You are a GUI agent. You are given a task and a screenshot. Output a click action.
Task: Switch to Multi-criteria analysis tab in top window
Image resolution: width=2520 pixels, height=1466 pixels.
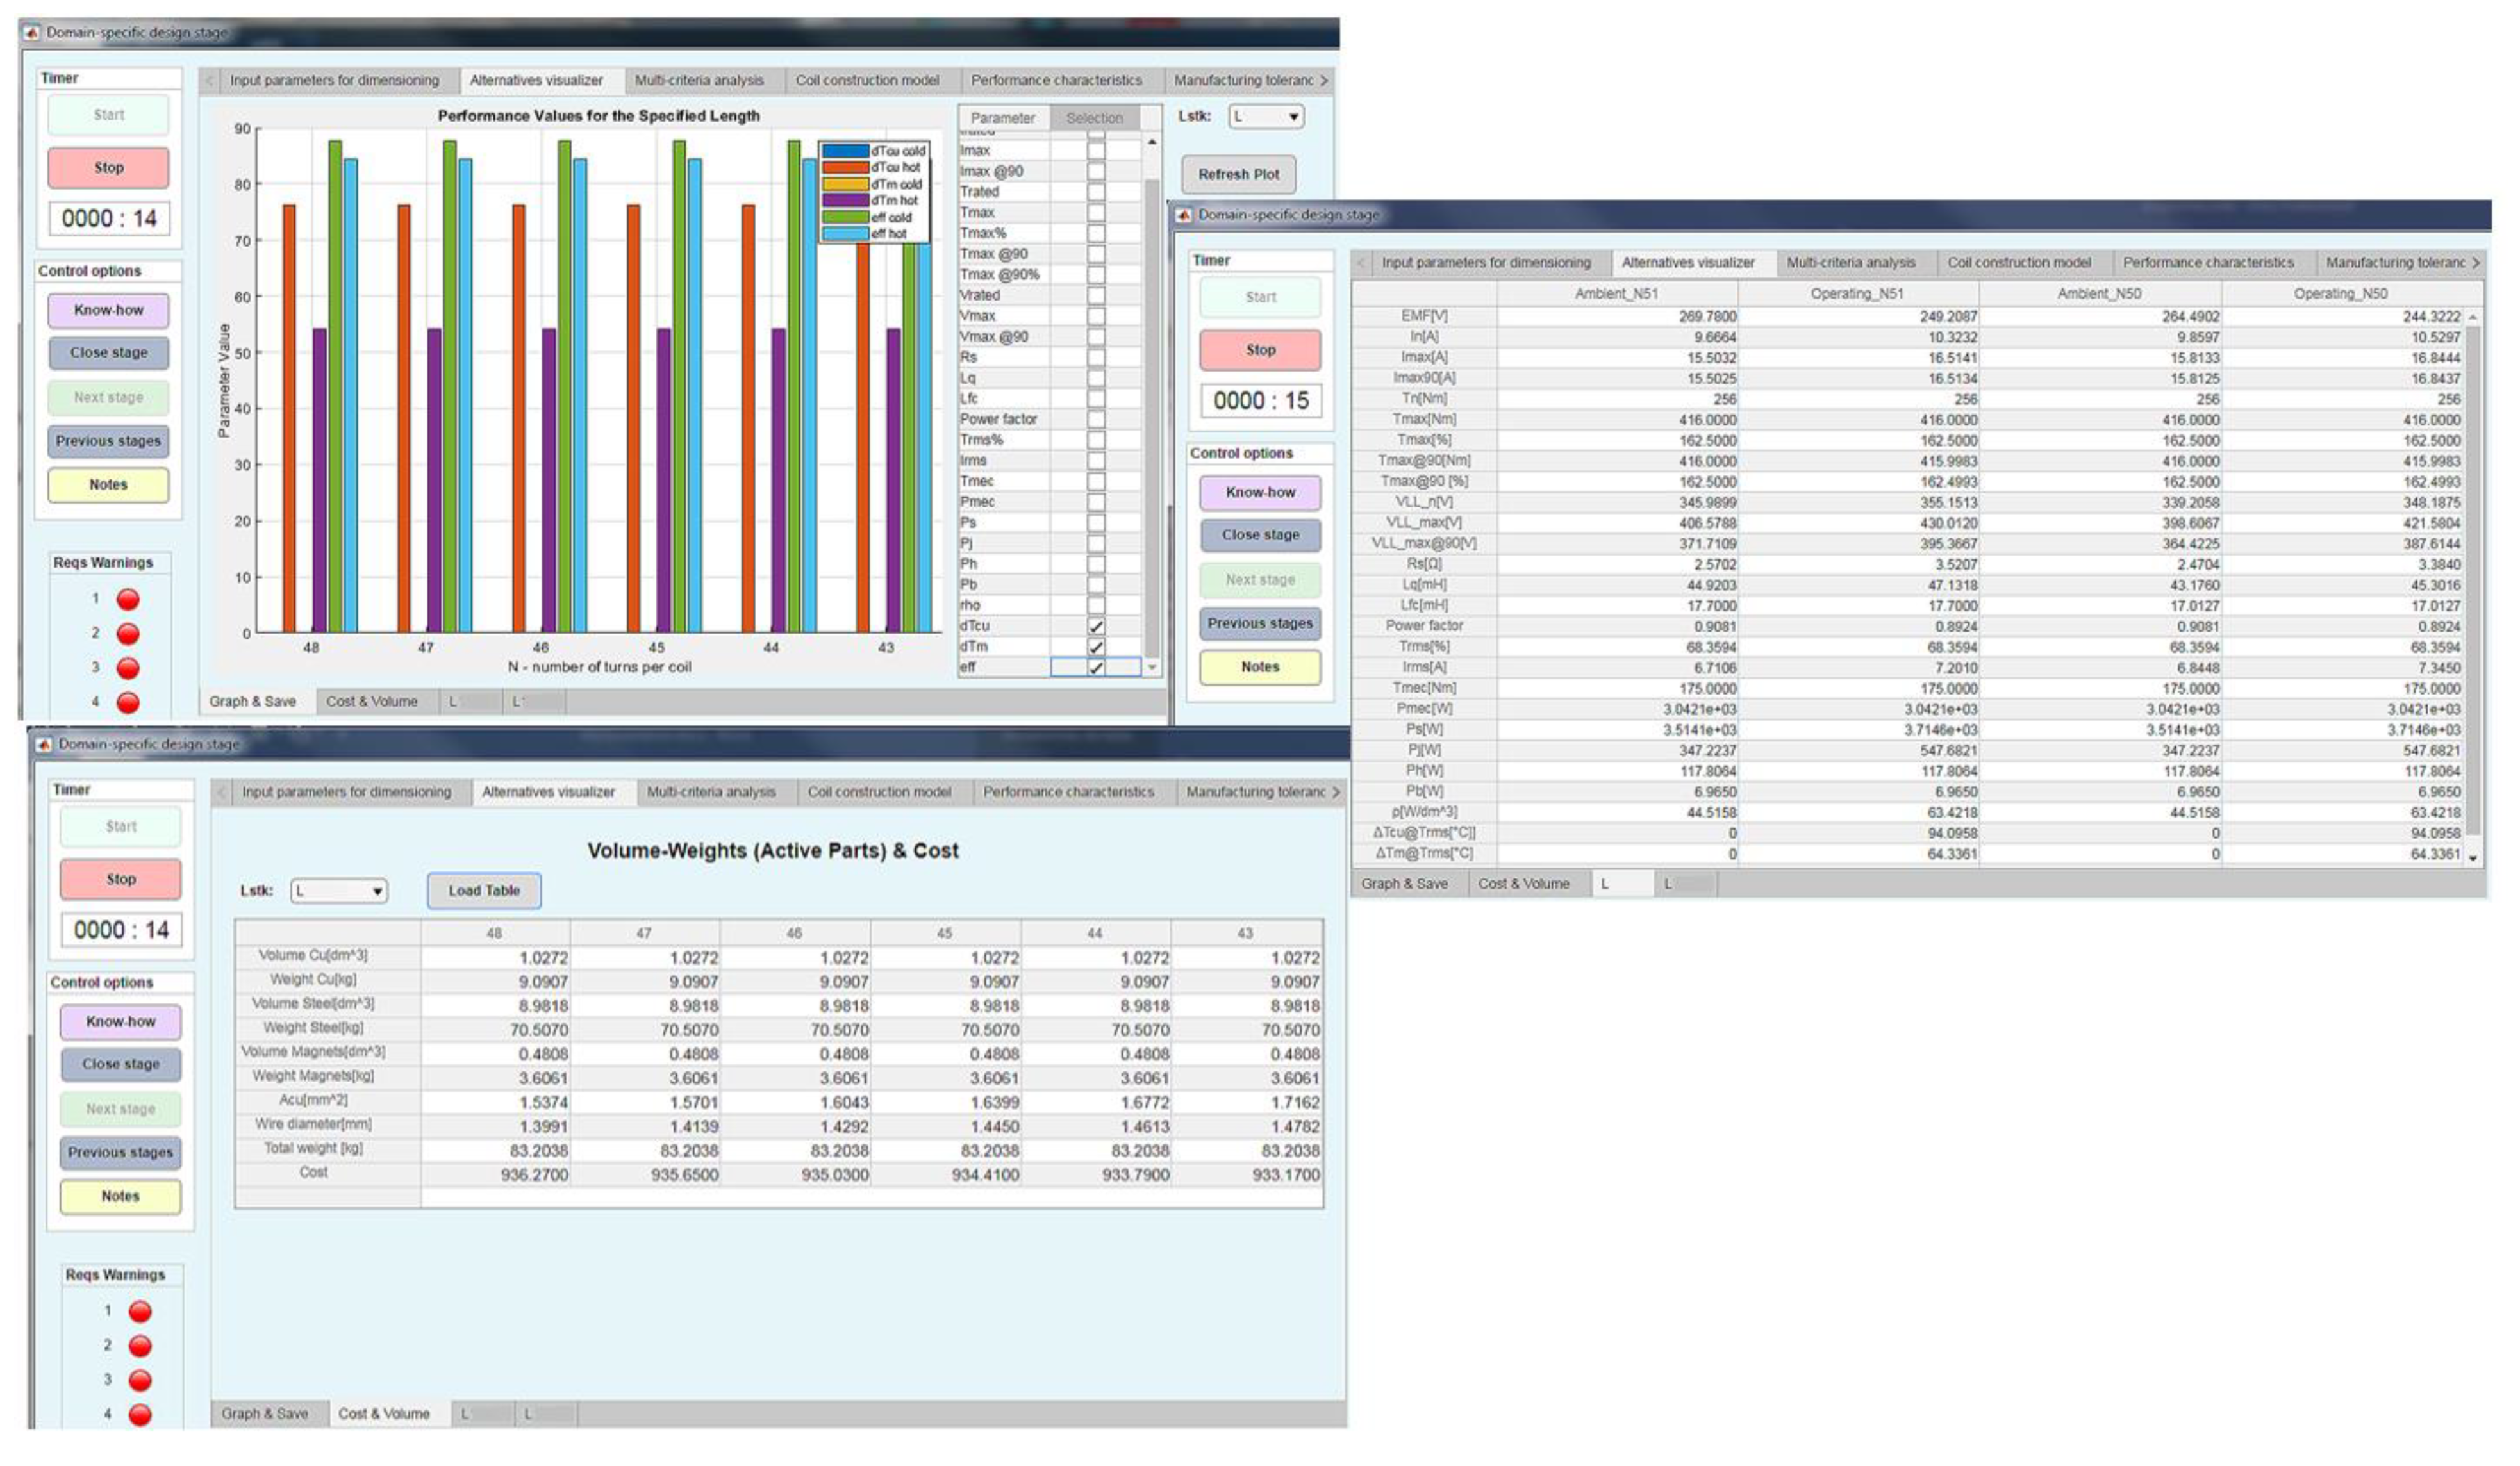click(x=699, y=80)
